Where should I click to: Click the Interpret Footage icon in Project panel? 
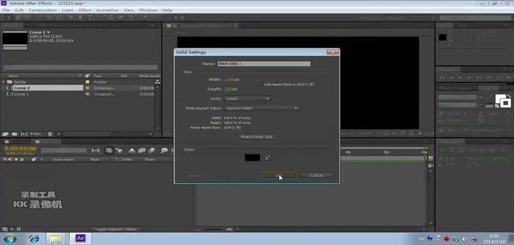pos(6,134)
